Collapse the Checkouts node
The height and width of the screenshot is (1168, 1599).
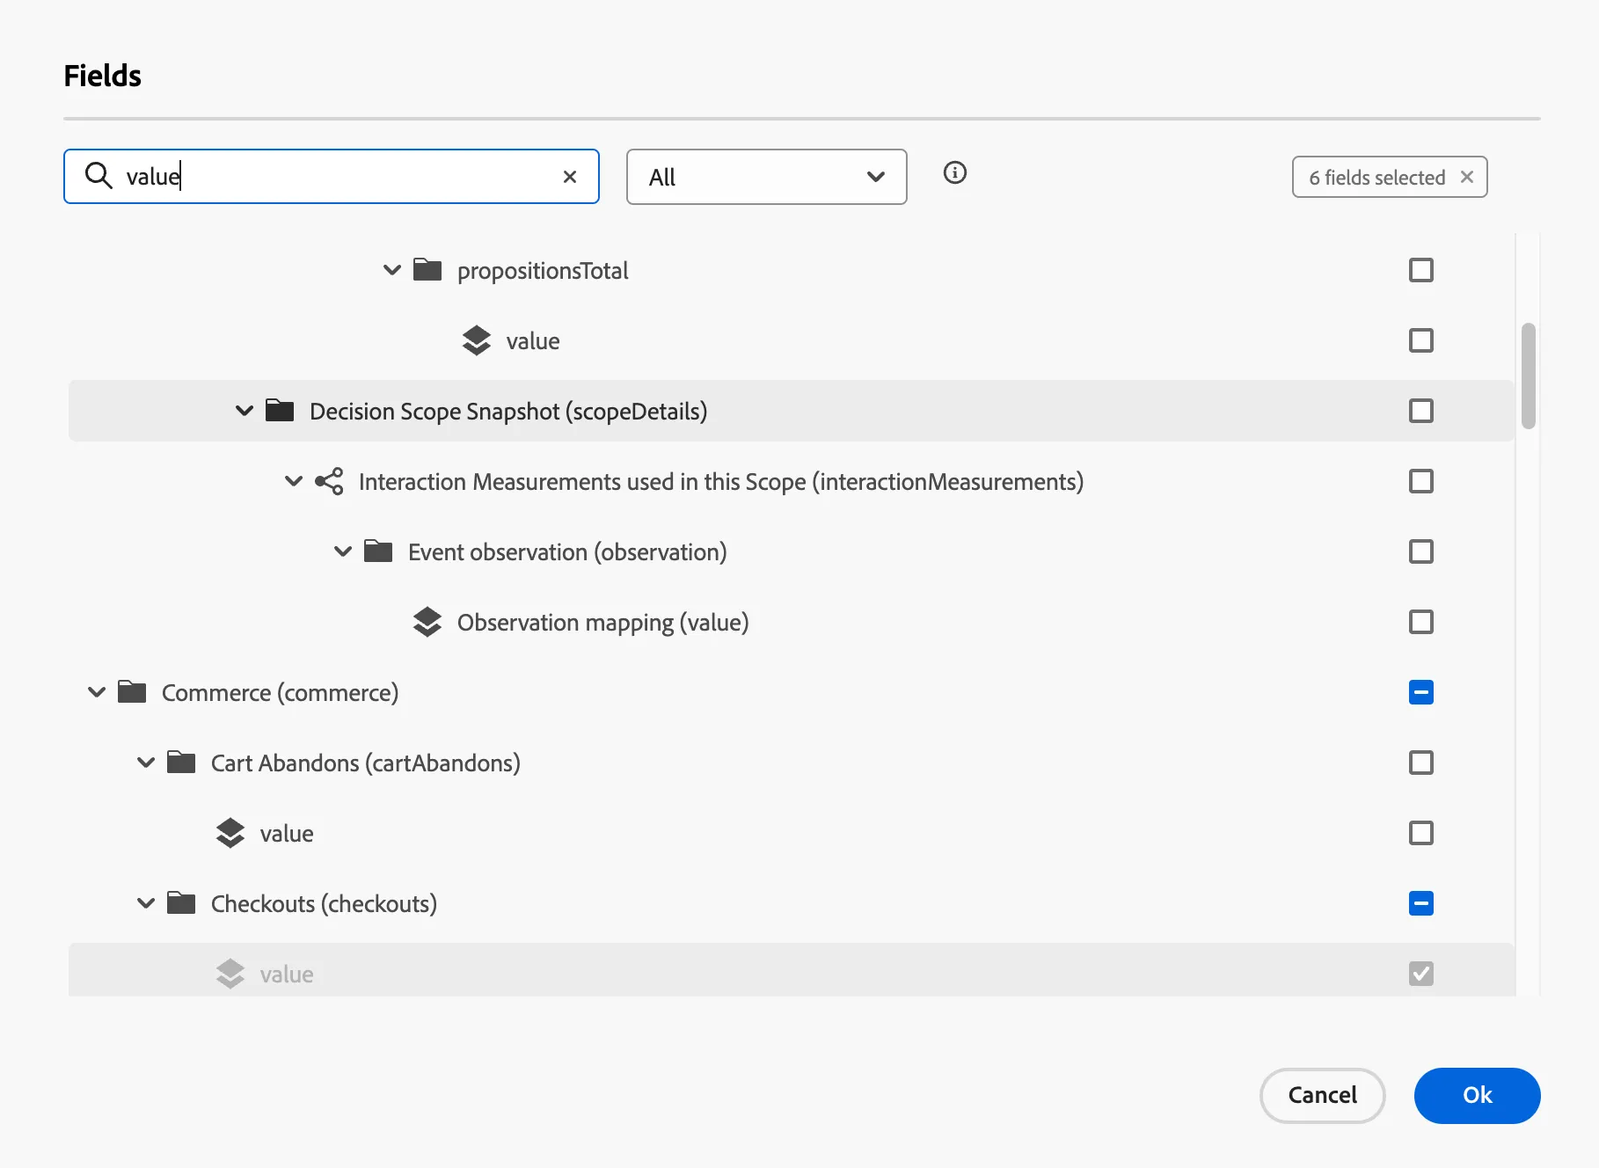click(146, 903)
